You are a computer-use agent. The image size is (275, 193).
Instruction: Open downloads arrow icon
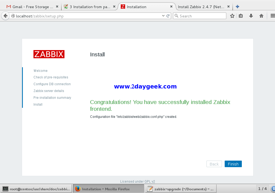click(251, 16)
